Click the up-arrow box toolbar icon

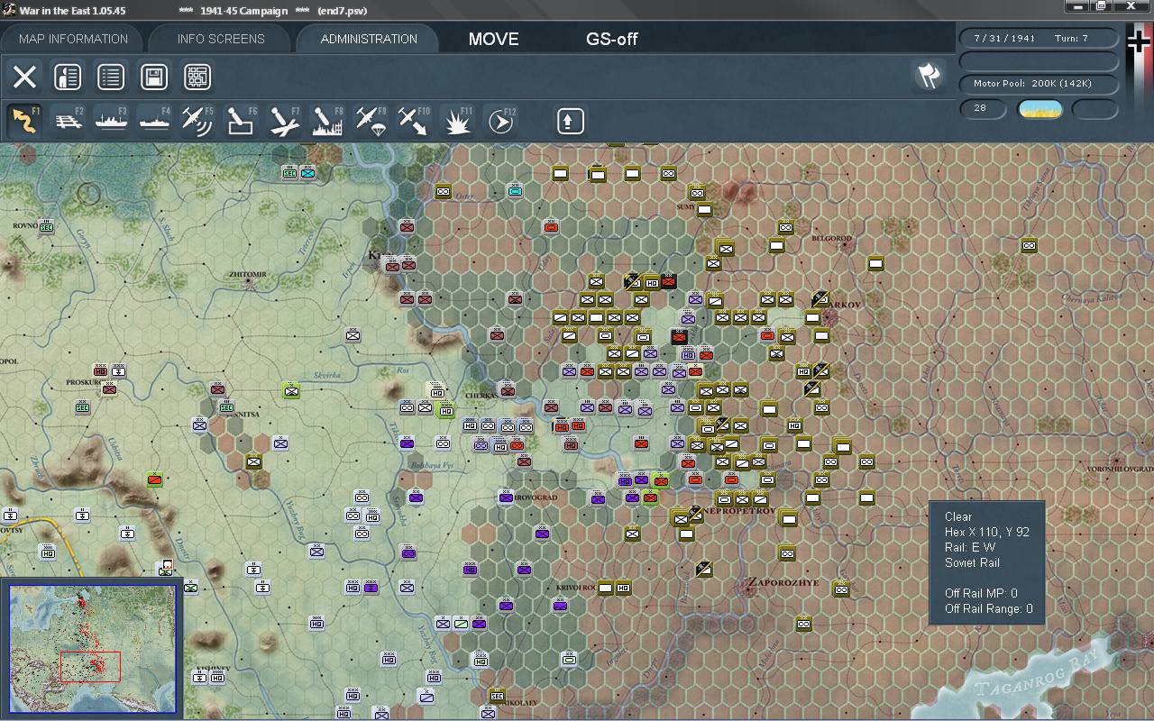570,121
